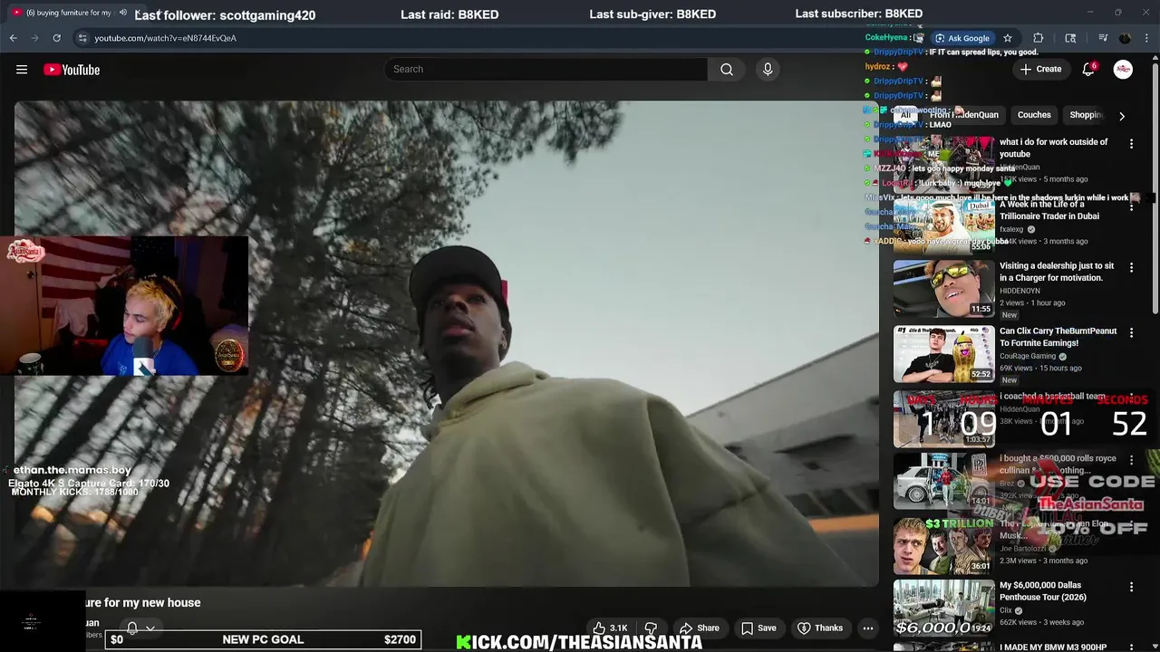The height and width of the screenshot is (652, 1160).
Task: Open the CouRage Gaming channel name
Action: click(x=1028, y=356)
